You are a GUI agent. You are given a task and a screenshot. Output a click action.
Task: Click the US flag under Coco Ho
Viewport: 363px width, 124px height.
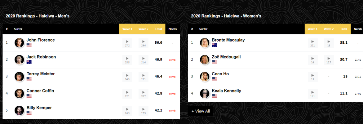pos(215,79)
